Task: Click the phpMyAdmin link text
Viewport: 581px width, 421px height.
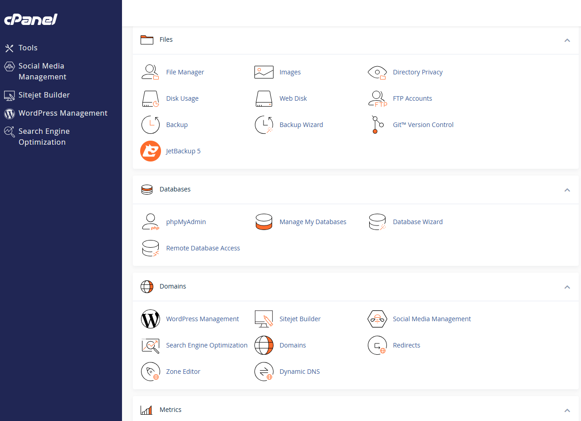Action: [186, 222]
